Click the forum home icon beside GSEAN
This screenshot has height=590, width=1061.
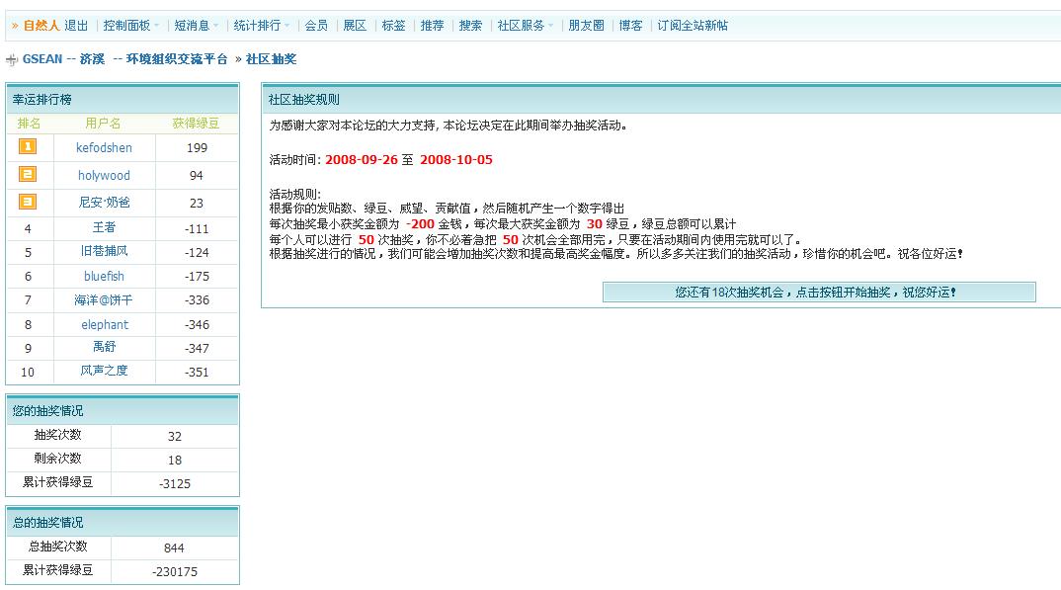12,59
